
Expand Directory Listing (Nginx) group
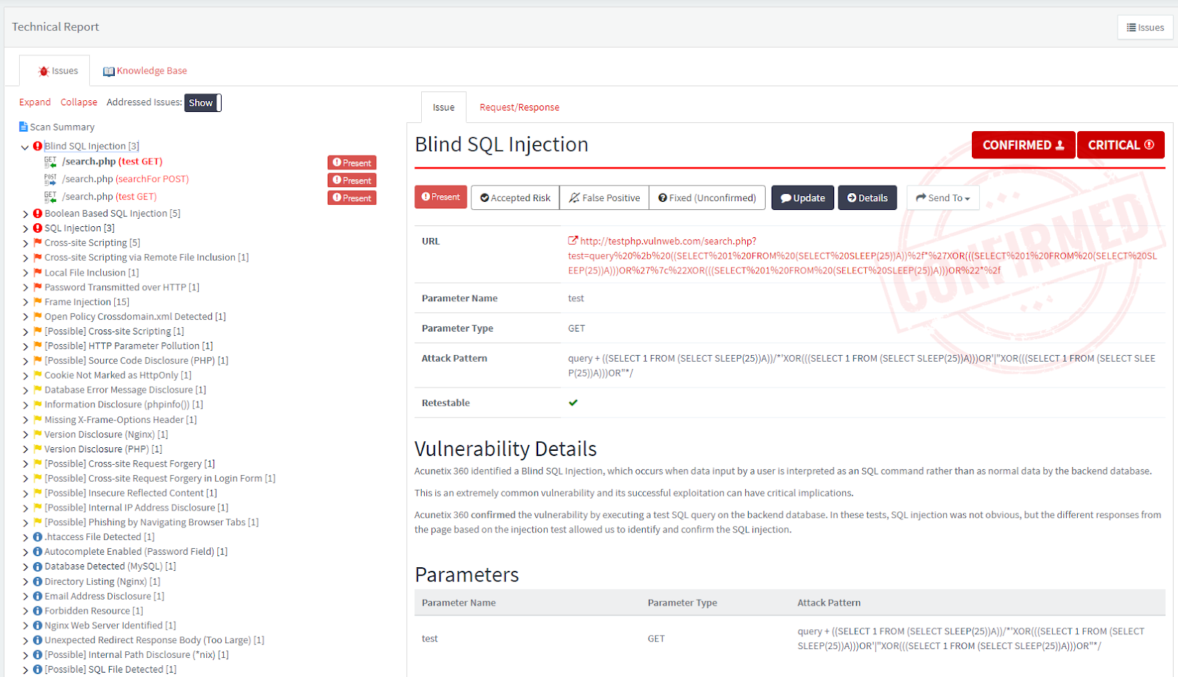coord(25,582)
